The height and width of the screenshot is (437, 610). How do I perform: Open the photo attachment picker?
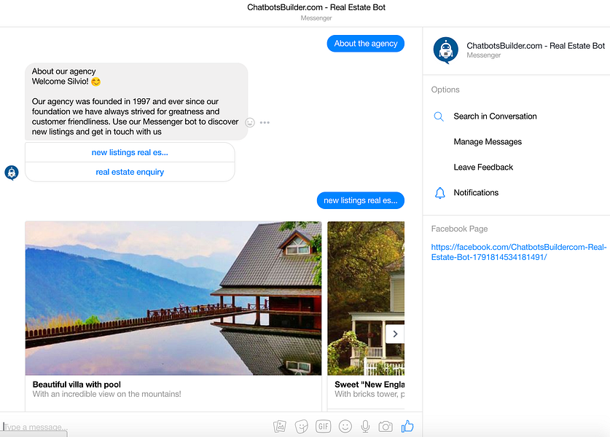pos(279,426)
